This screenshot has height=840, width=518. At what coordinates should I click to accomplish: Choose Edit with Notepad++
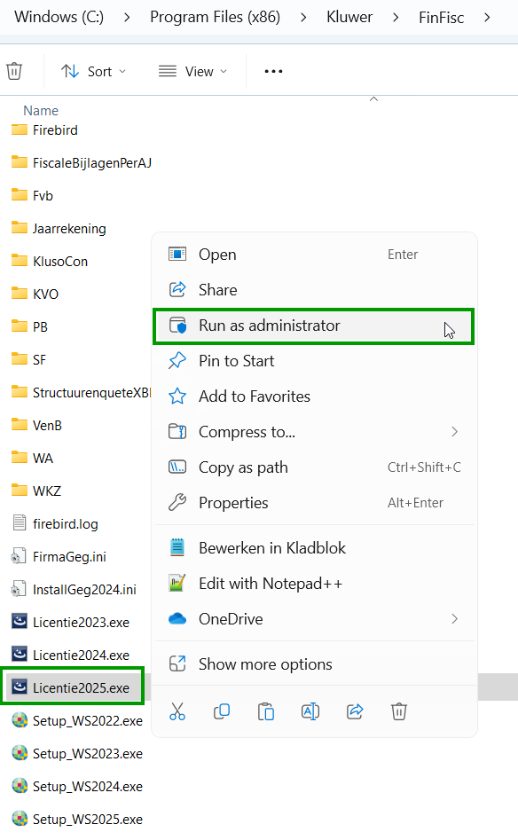click(314, 583)
